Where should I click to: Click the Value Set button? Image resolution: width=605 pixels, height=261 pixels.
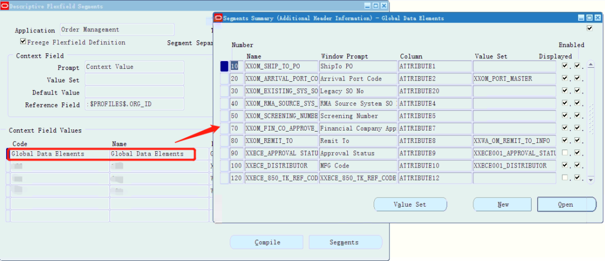pos(410,204)
